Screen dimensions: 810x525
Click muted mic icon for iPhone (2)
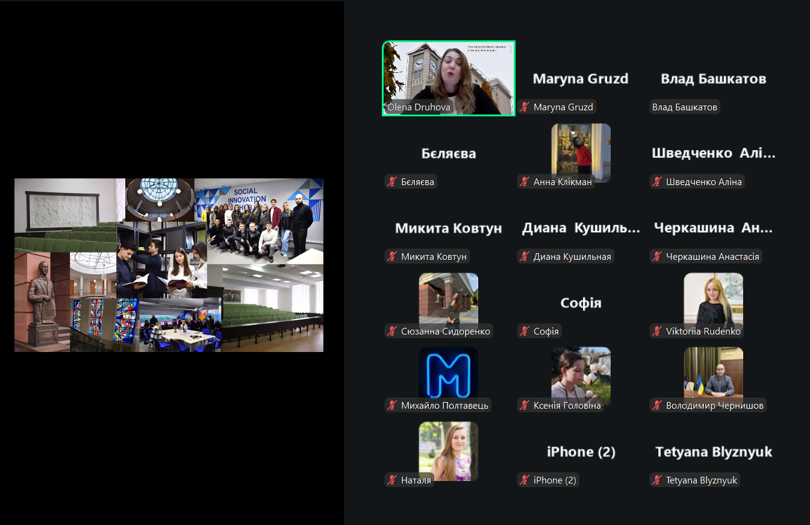point(525,480)
